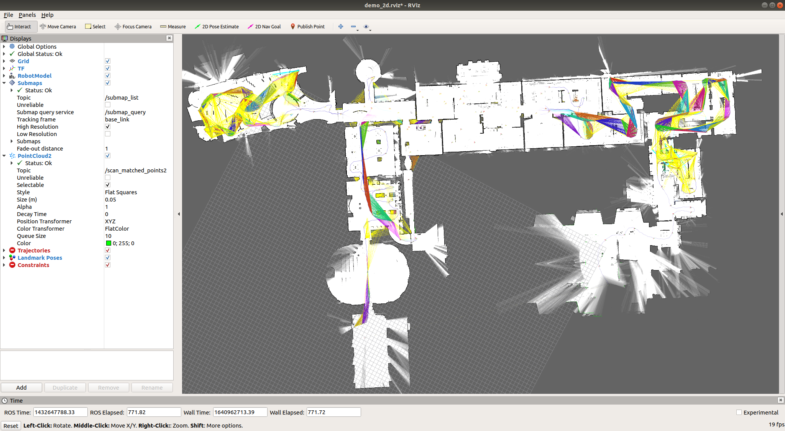Screen dimensions: 785x431
Task: Open the Help menu
Action: click(48, 15)
